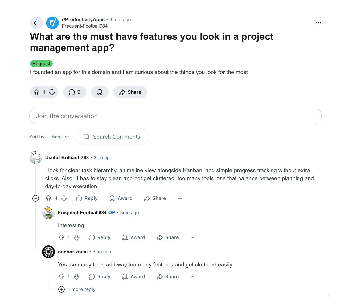Collapse Useful-Brilliant-768's comment thread

(x=36, y=198)
